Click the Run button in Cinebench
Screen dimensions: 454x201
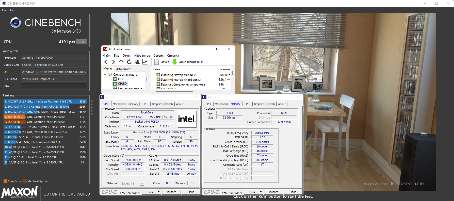coord(81,42)
